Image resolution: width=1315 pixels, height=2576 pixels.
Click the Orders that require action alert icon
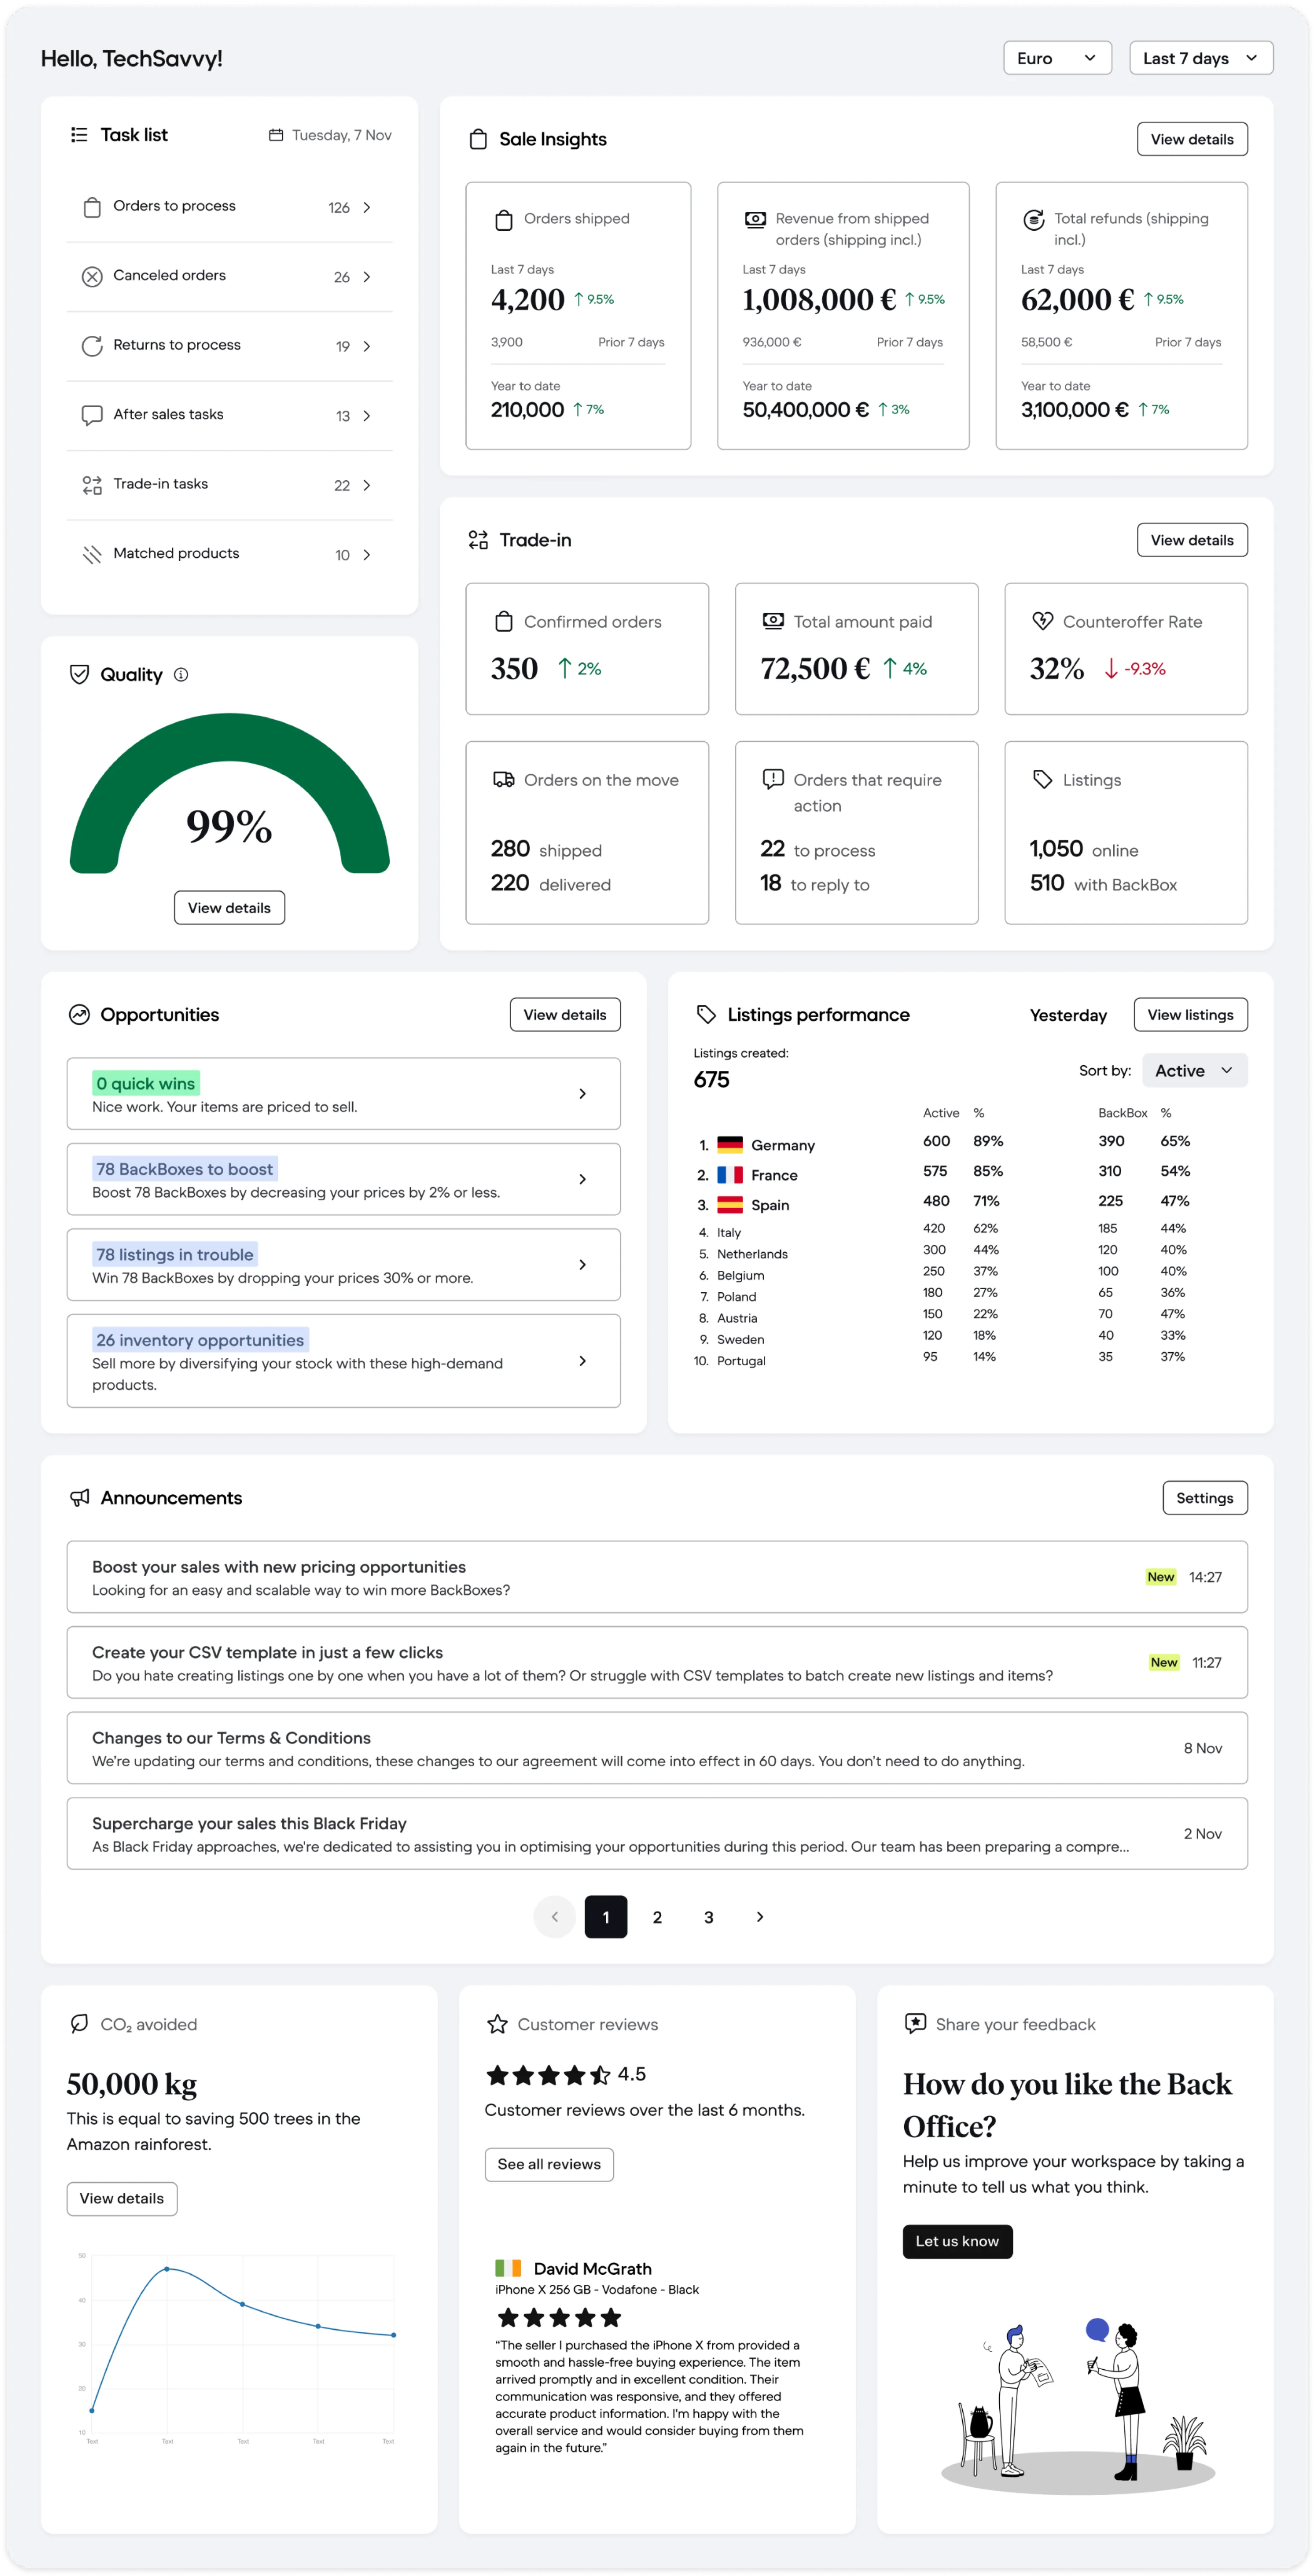tap(774, 779)
